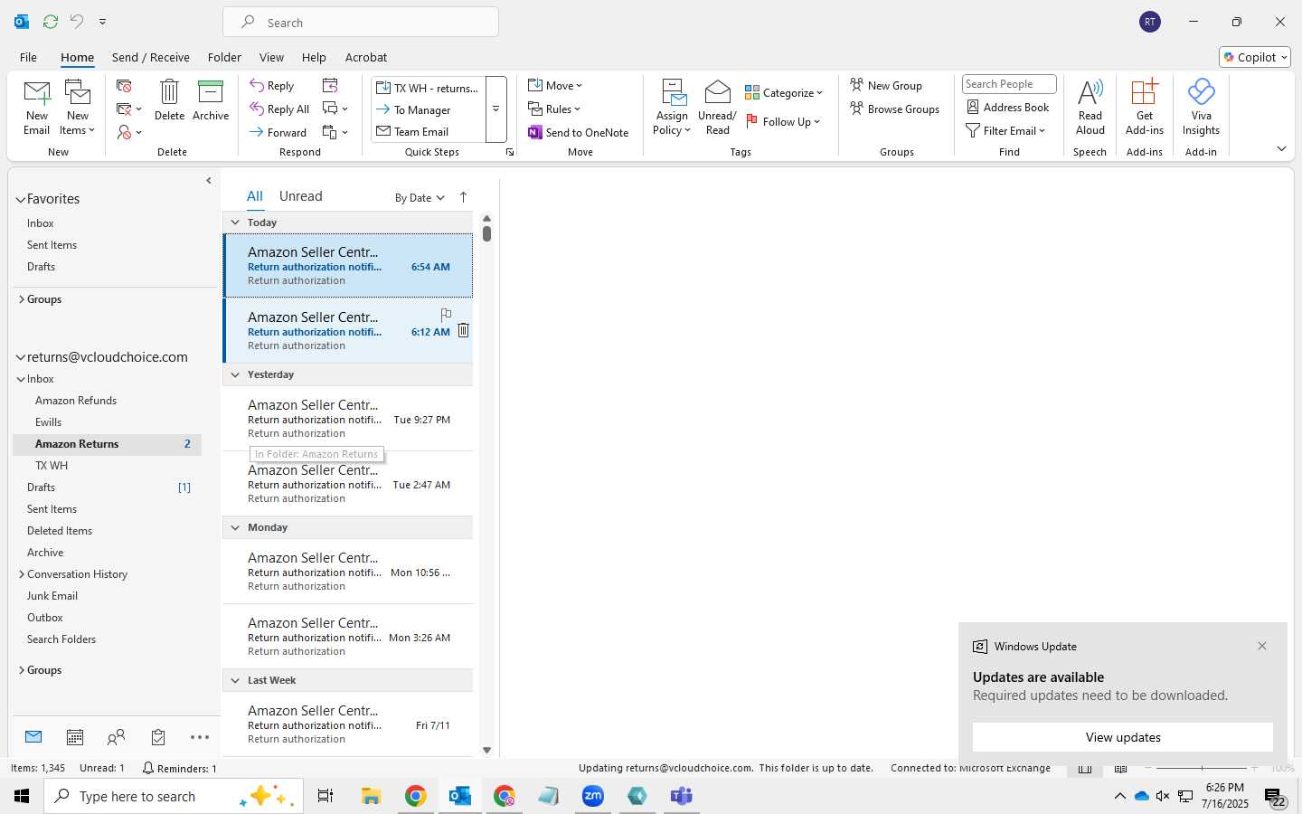Switch to the View tab

[271, 57]
